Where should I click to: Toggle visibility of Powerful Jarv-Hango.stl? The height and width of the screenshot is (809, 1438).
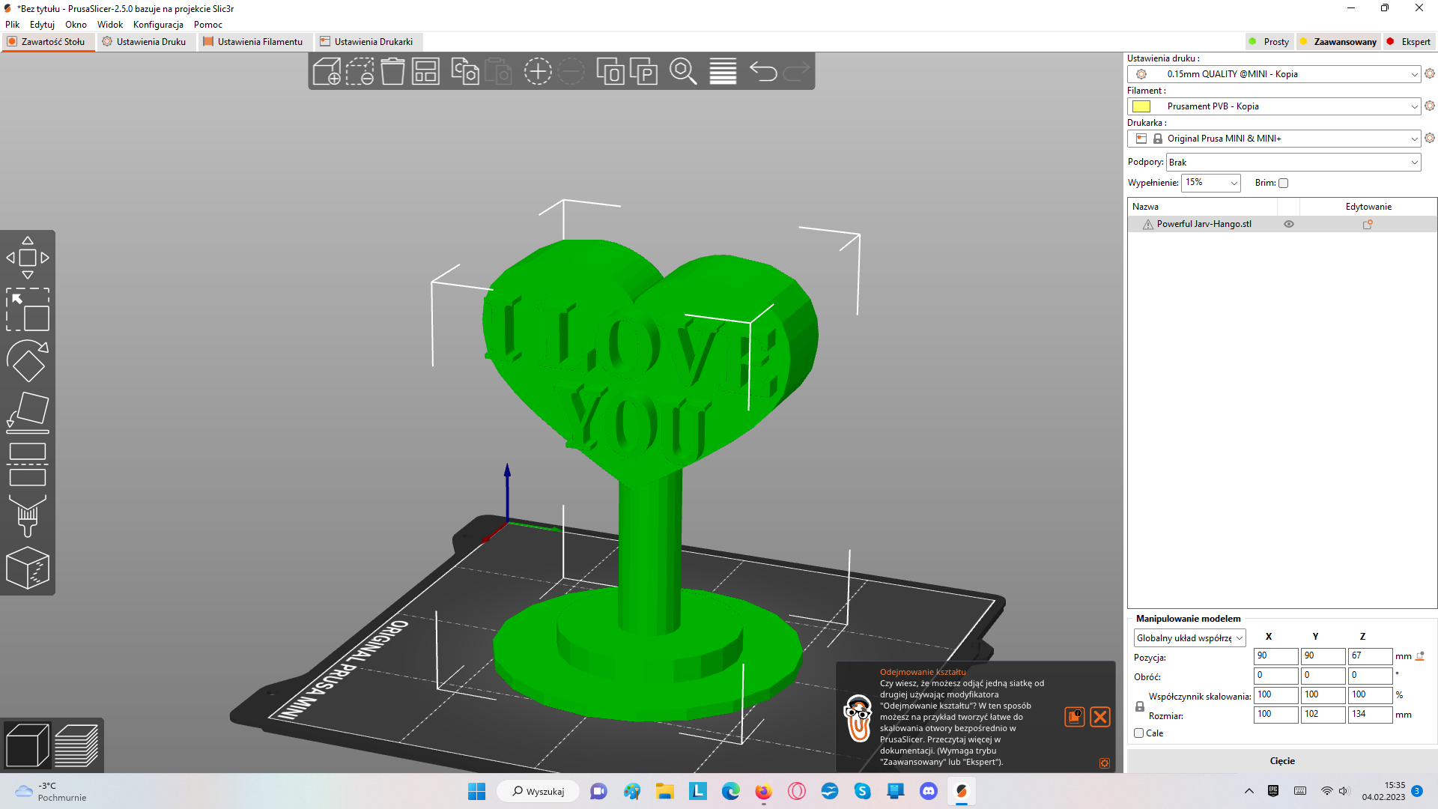pos(1289,224)
